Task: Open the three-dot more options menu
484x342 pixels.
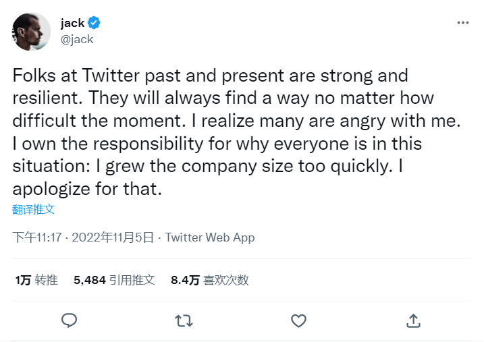Action: 462,22
